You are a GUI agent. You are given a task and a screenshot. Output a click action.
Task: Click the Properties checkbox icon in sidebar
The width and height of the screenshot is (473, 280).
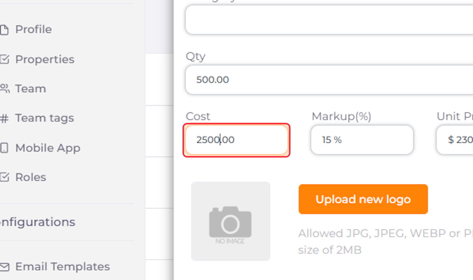(4, 59)
